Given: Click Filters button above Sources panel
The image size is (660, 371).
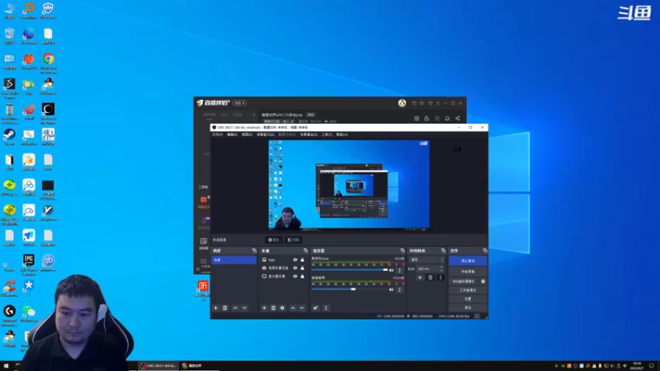Looking at the screenshot, I should [293, 240].
